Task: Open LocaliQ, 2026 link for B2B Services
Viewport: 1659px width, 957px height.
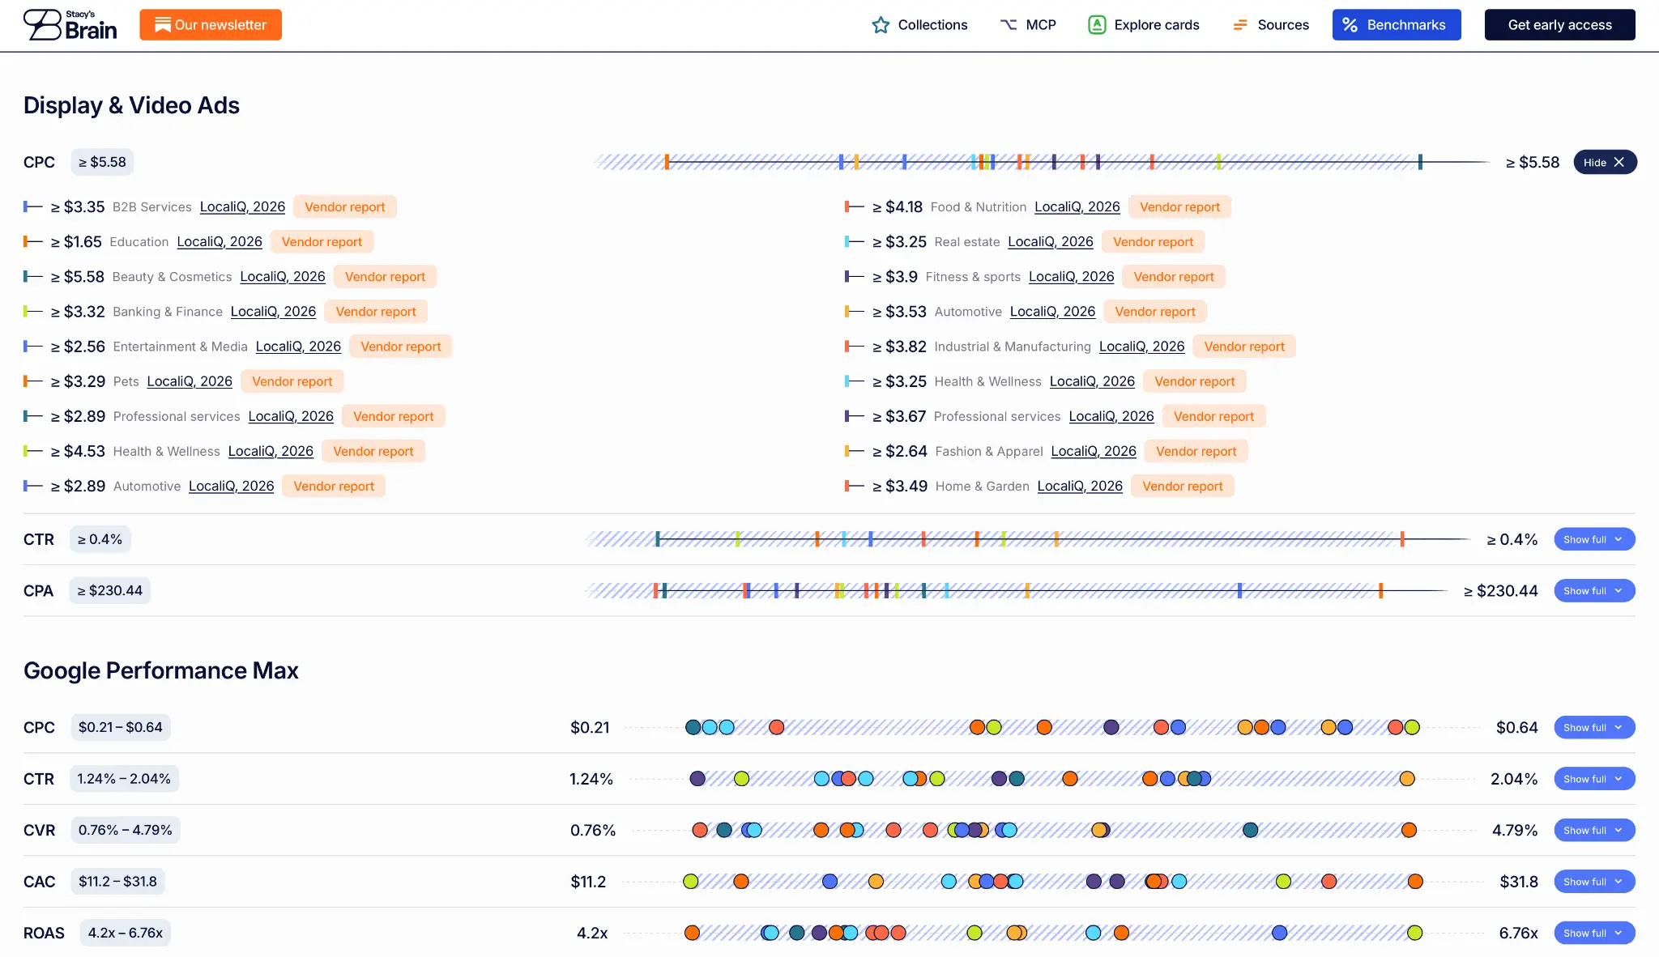Action: tap(242, 206)
